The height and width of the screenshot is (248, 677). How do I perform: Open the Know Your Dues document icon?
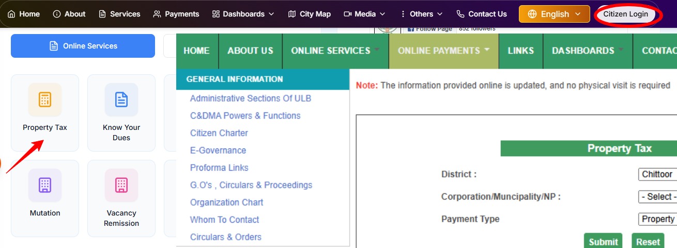[121, 100]
